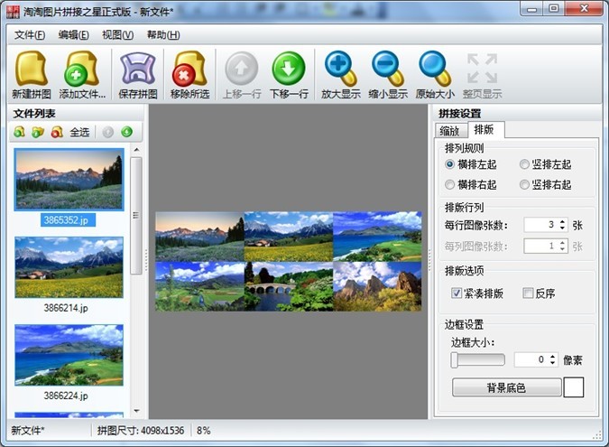
Task: Increase 每行图像张数 with up arrow
Action: pyautogui.click(x=562, y=221)
